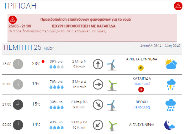Click the thunderstorm cloud icon for 18:00

[x=171, y=85]
